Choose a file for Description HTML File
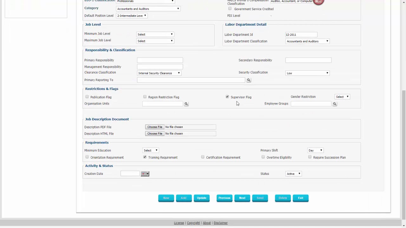The width and height of the screenshot is (406, 228). coord(155,134)
